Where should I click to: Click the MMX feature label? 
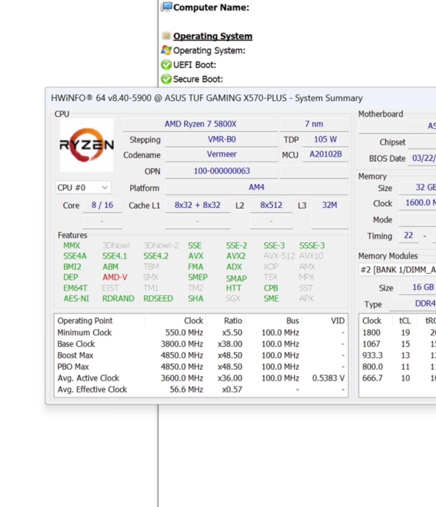point(72,246)
